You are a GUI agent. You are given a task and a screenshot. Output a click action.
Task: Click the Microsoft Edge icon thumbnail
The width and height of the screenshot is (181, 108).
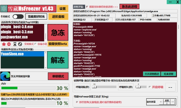[5, 76]
